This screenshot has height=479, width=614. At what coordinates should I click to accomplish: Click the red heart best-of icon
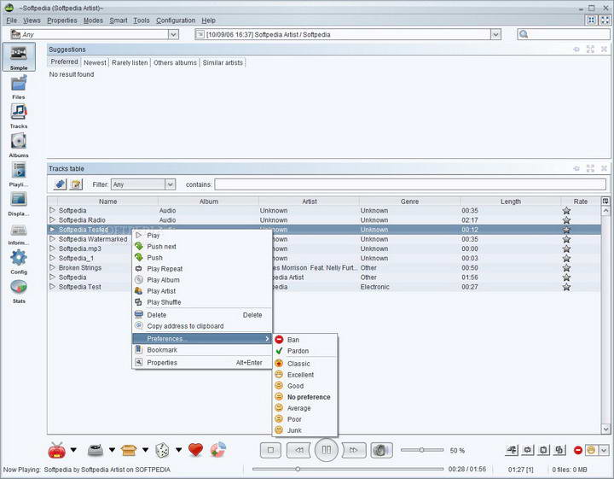coord(195,450)
